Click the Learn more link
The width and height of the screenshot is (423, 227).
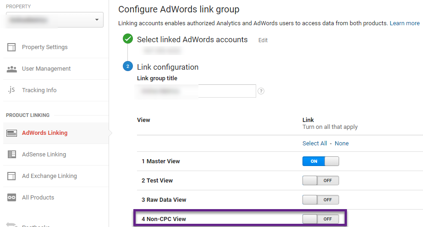(x=405, y=23)
